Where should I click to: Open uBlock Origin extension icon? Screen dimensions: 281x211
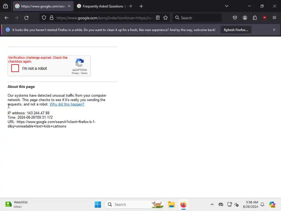click(x=265, y=18)
